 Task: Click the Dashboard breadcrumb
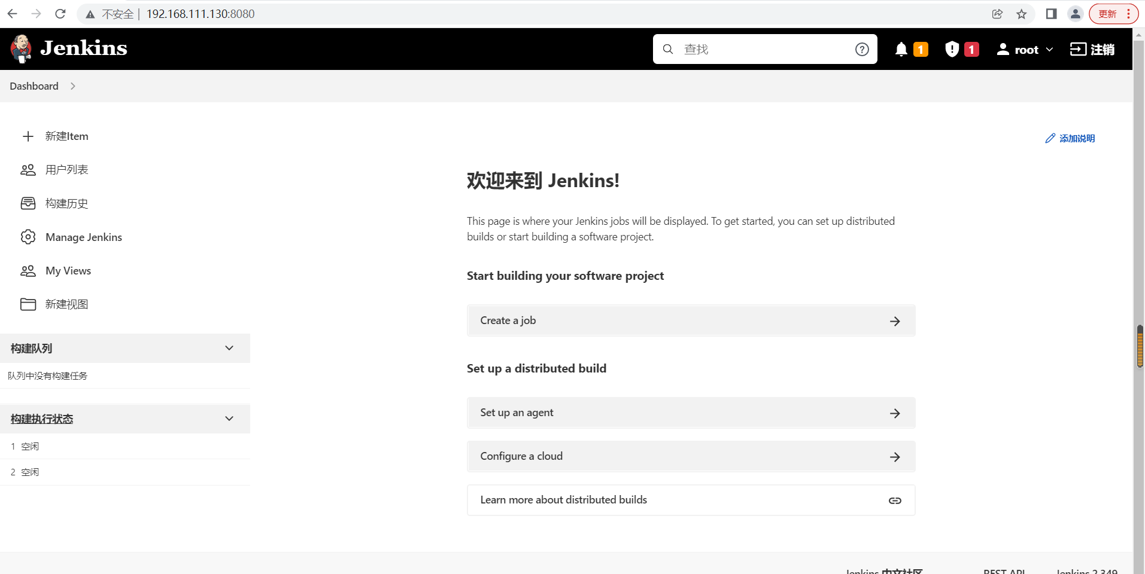[x=34, y=86]
